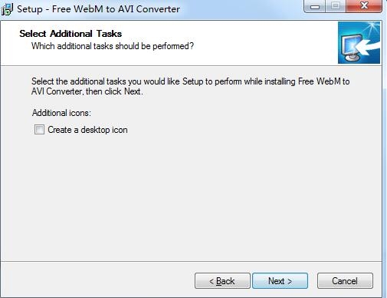387x298 pixels.
Task: Cancel the installation
Action: (345, 281)
